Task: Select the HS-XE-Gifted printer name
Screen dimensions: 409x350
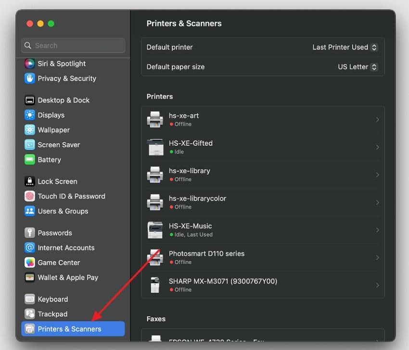Action: (191, 143)
